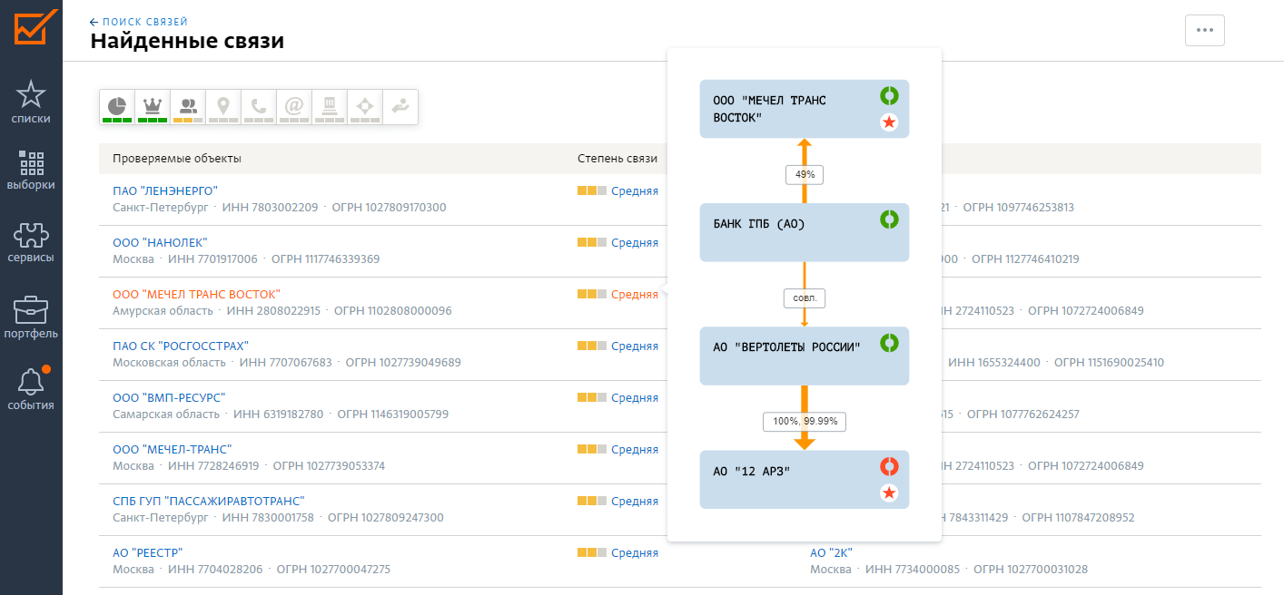This screenshot has height=595, width=1284.
Task: Click ОГРН 1117746339369 in НАНОЛЕК row
Action: pyautogui.click(x=327, y=259)
